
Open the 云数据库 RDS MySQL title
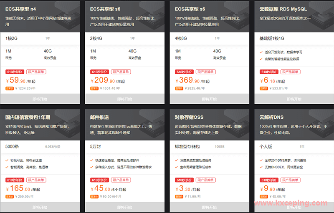[283, 9]
